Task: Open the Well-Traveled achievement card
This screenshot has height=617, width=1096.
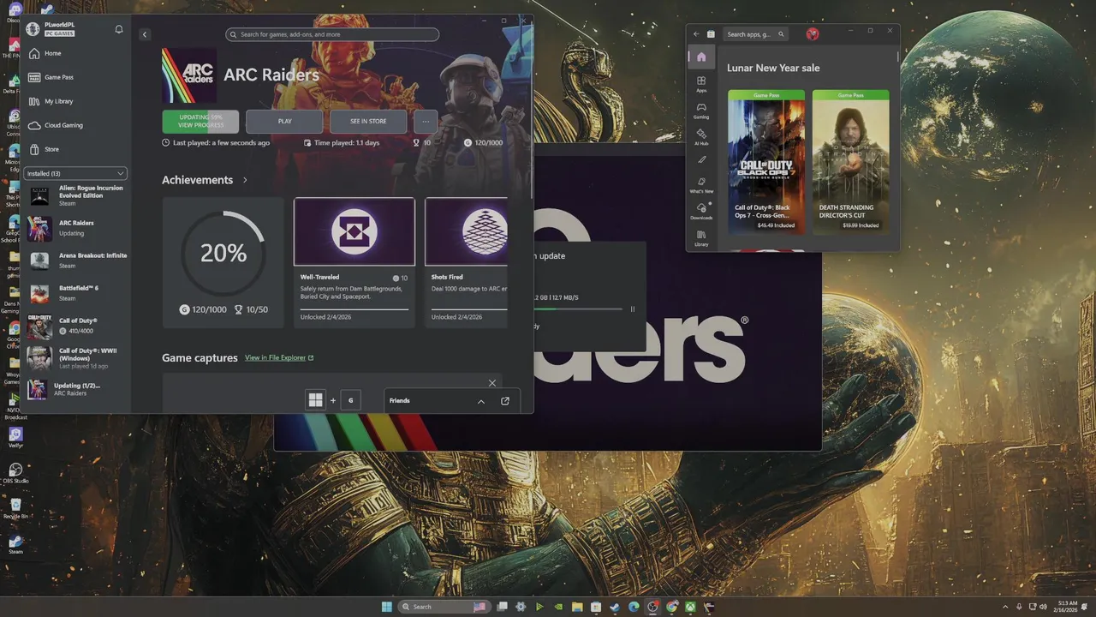Action: point(354,262)
